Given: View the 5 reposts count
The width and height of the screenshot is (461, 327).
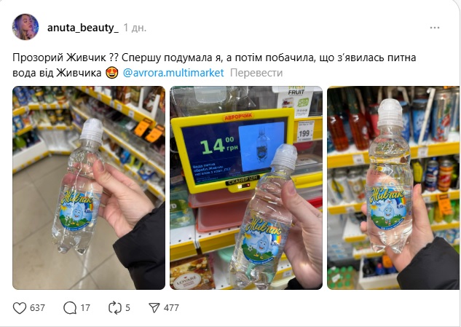Looking at the screenshot, I should coord(127,308).
